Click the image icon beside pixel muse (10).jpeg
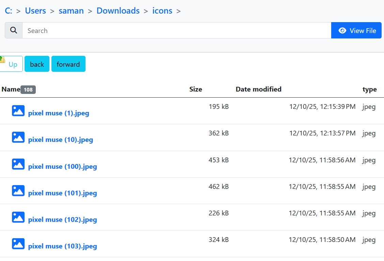This screenshot has width=384, height=261. pyautogui.click(x=18, y=137)
